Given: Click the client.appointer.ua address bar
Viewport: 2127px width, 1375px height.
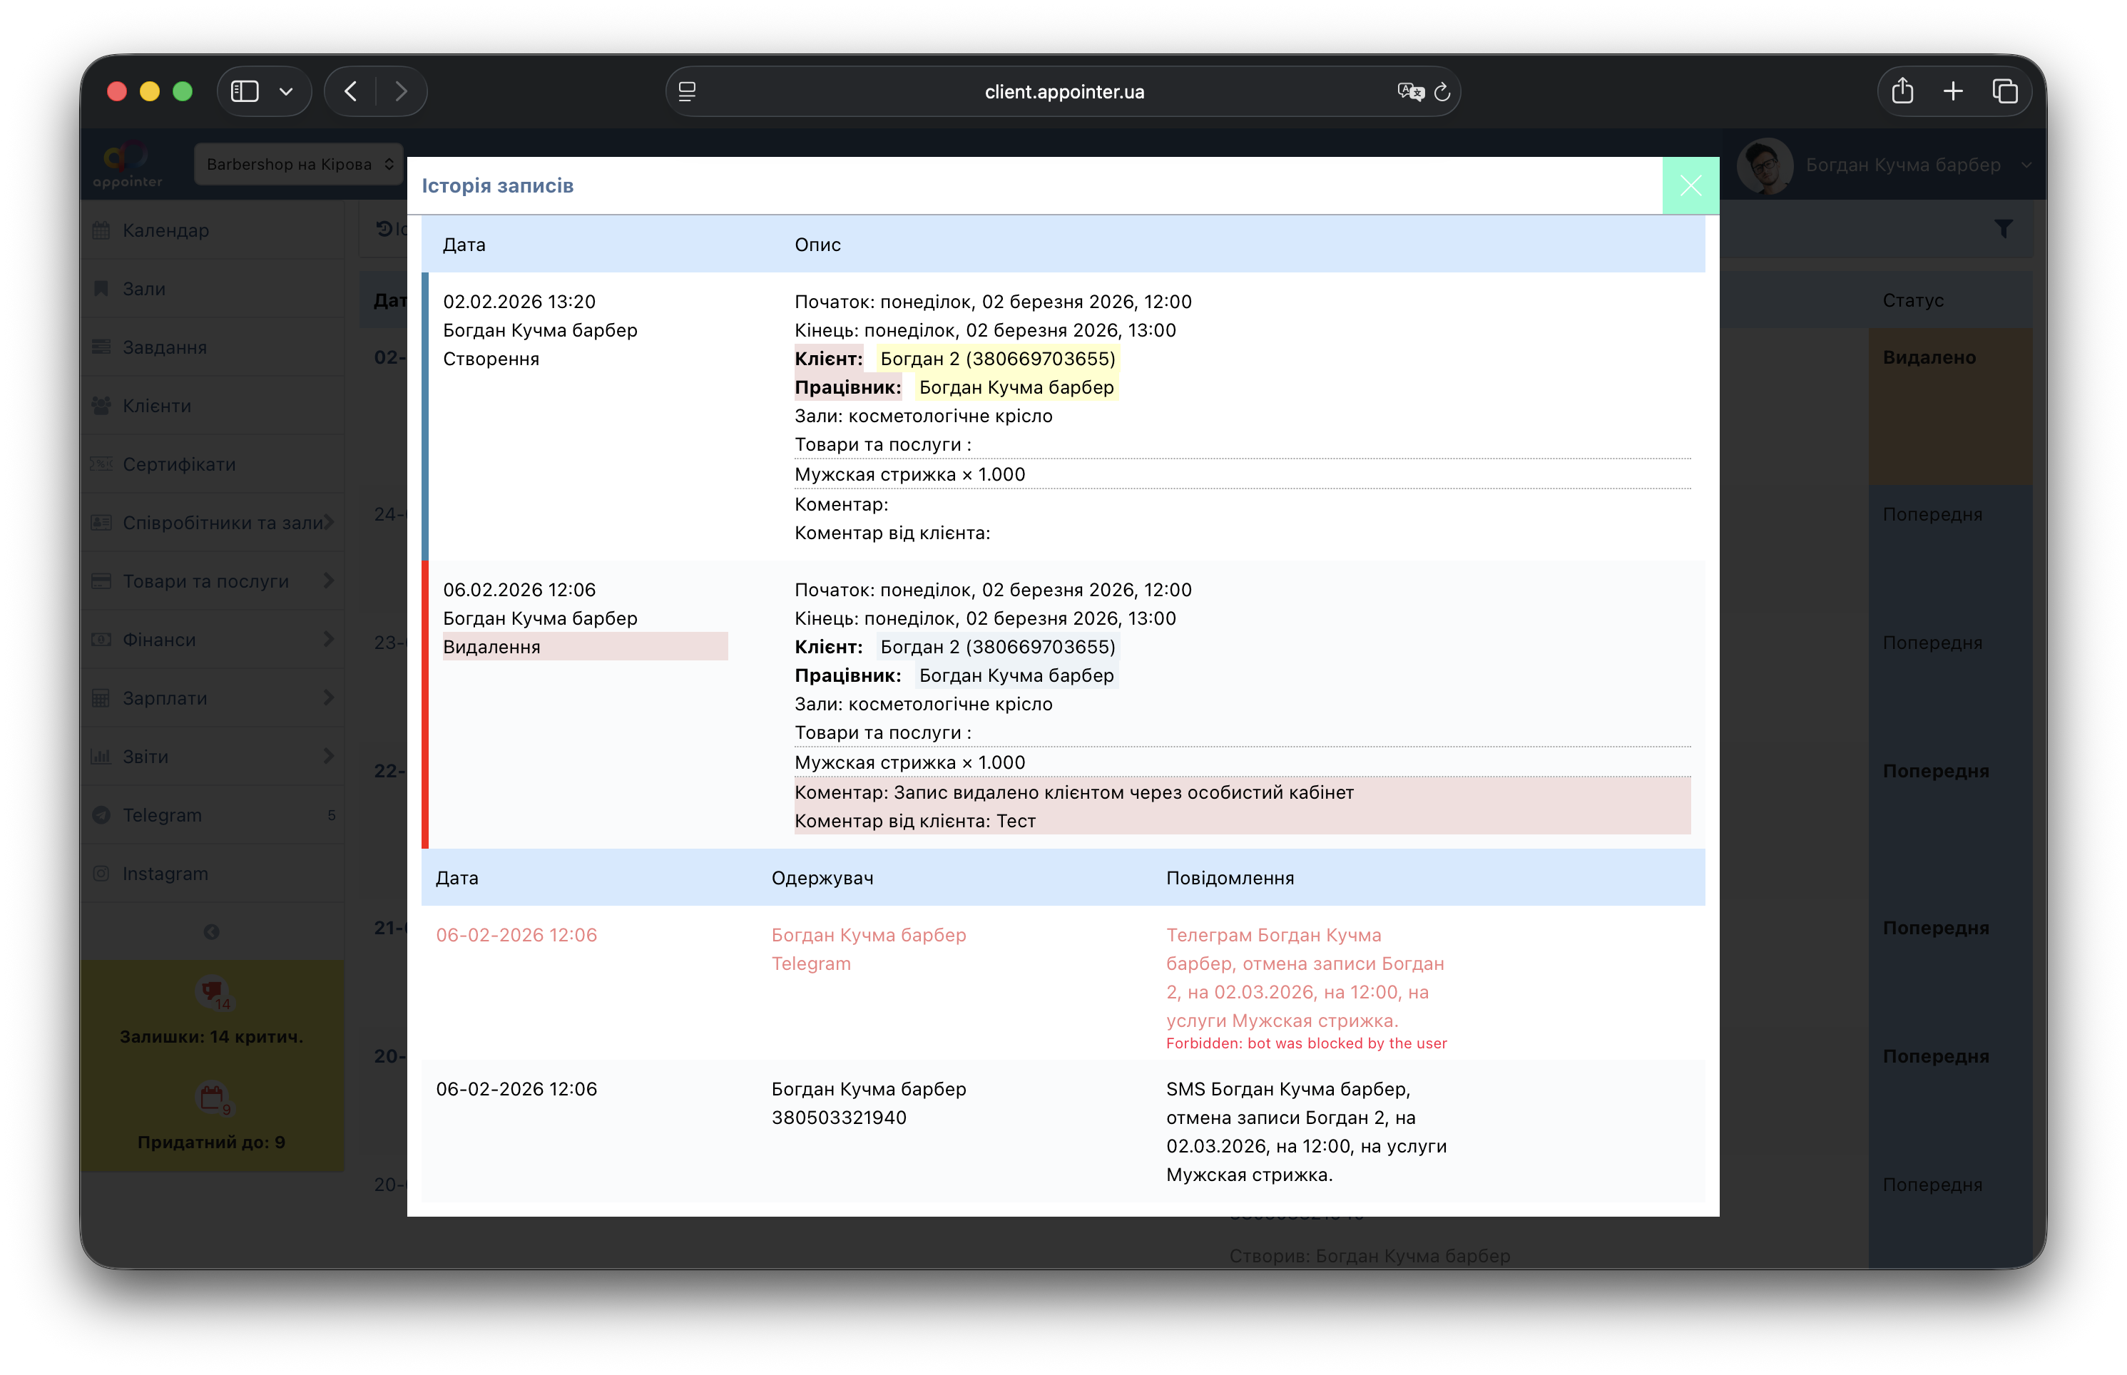Looking at the screenshot, I should [x=1063, y=92].
